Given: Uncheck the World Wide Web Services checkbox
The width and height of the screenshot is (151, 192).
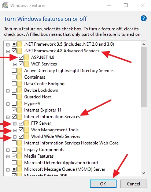Looking at the screenshot, I should pos(21,136).
